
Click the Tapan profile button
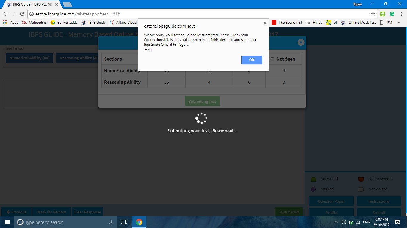pyautogui.click(x=357, y=4)
